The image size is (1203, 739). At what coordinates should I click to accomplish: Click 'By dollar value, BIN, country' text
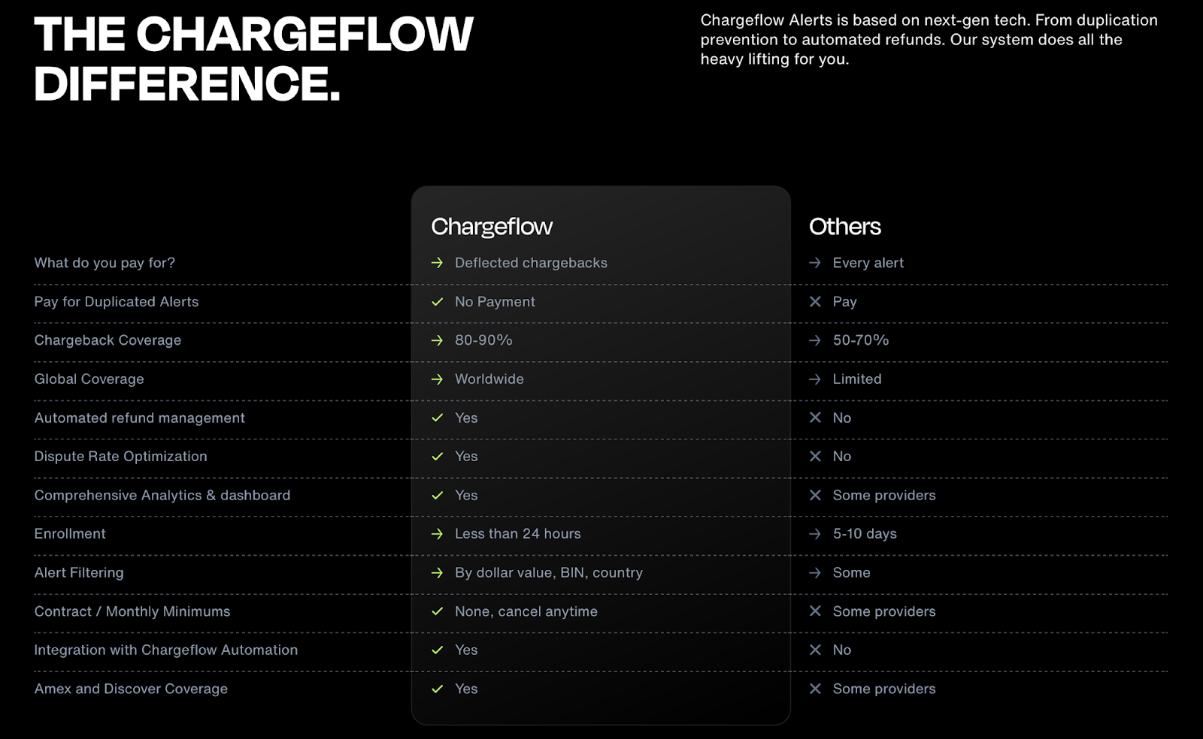coord(549,573)
